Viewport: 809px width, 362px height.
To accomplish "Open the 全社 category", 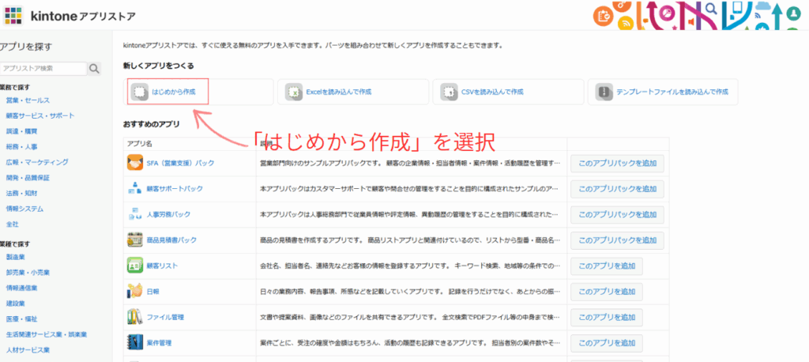I will point(12,224).
